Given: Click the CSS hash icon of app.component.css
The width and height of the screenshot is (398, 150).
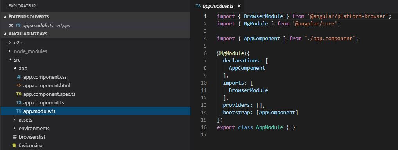Looking at the screenshot, I should 18,77.
